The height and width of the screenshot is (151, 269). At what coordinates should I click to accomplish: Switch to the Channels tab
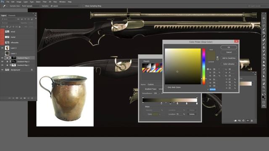12,16
